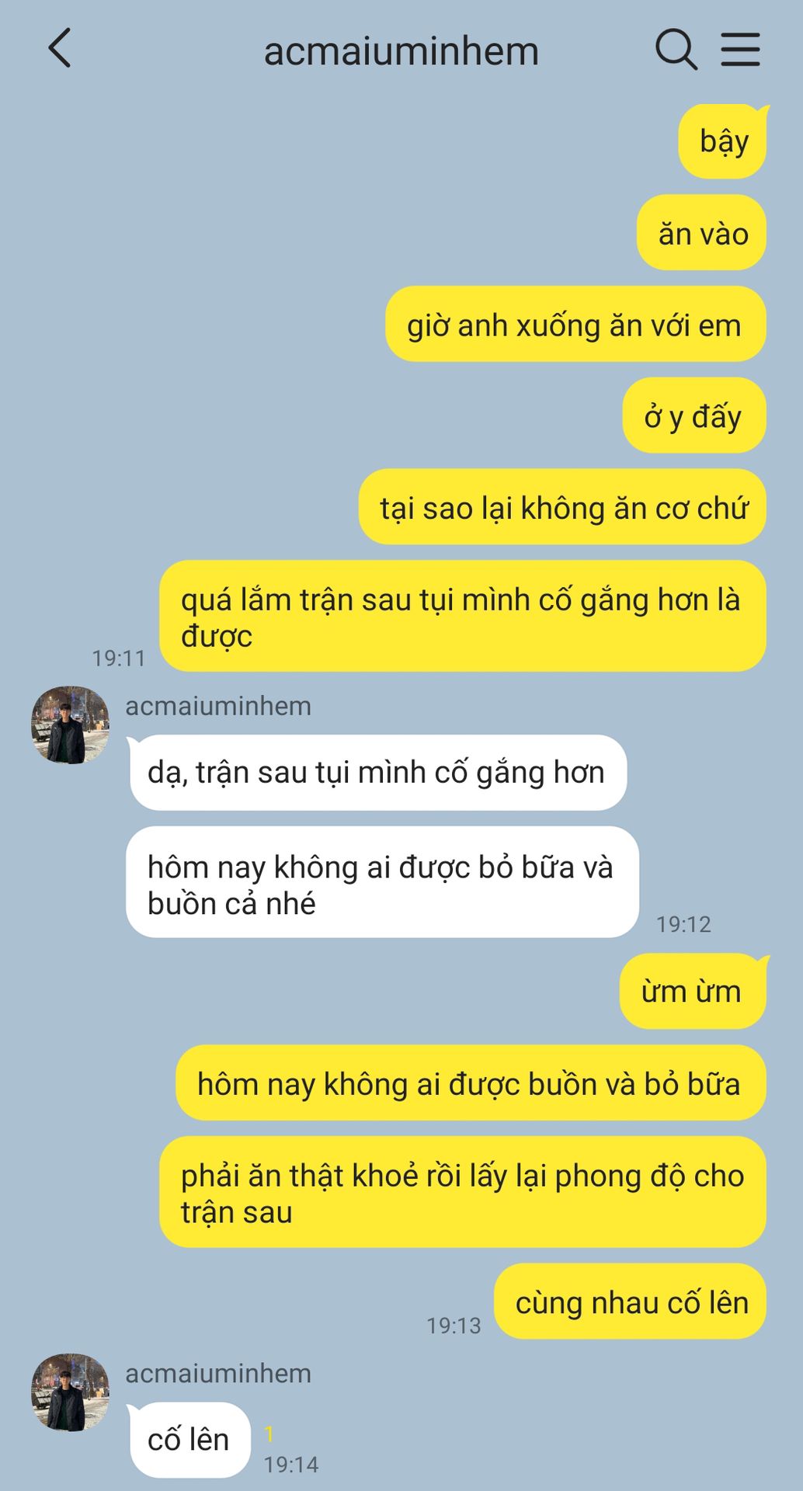Select white bubble 'hôm nay không ai được bỏ bữa'
The height and width of the screenshot is (1491, 803).
click(382, 882)
